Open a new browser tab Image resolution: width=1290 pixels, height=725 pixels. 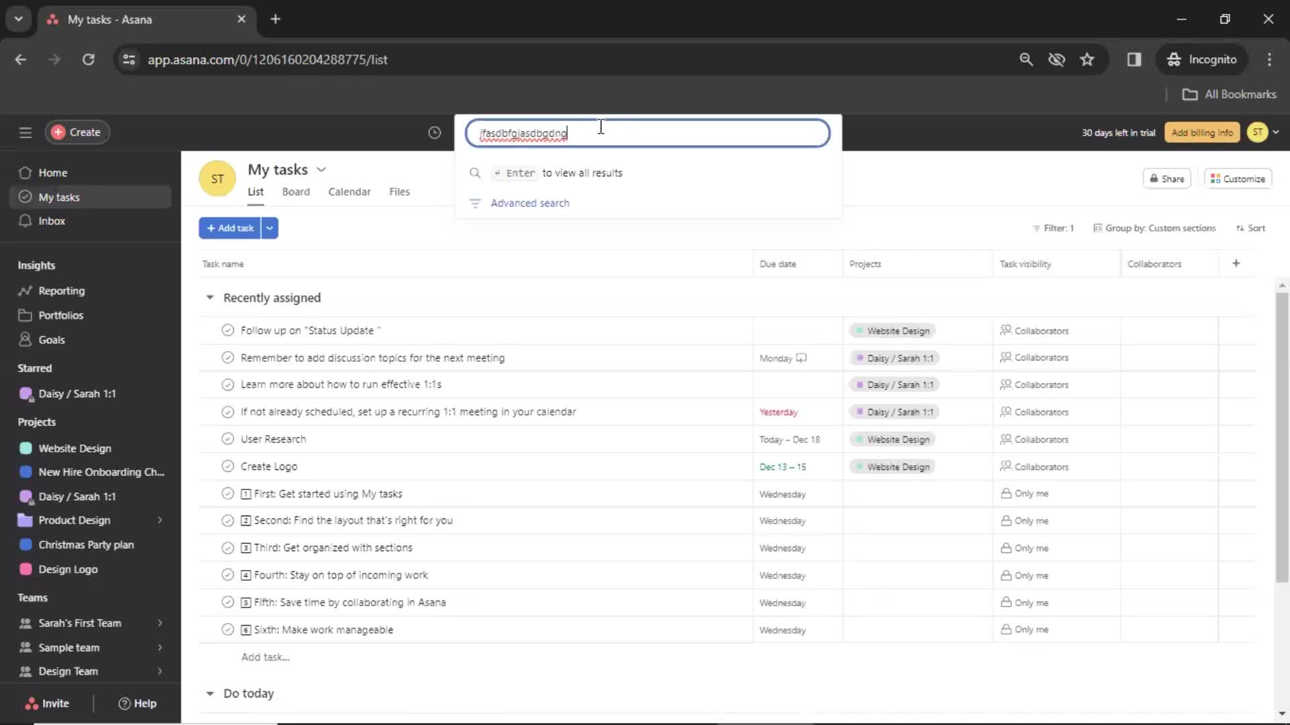(x=275, y=19)
